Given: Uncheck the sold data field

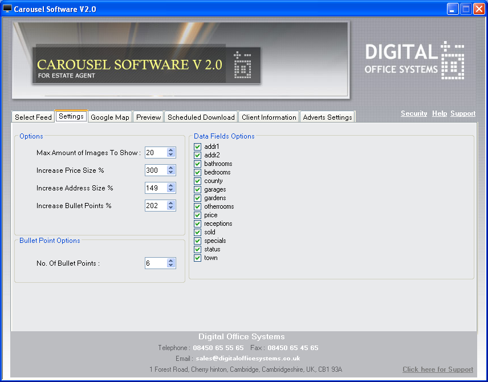Looking at the screenshot, I should 197,232.
